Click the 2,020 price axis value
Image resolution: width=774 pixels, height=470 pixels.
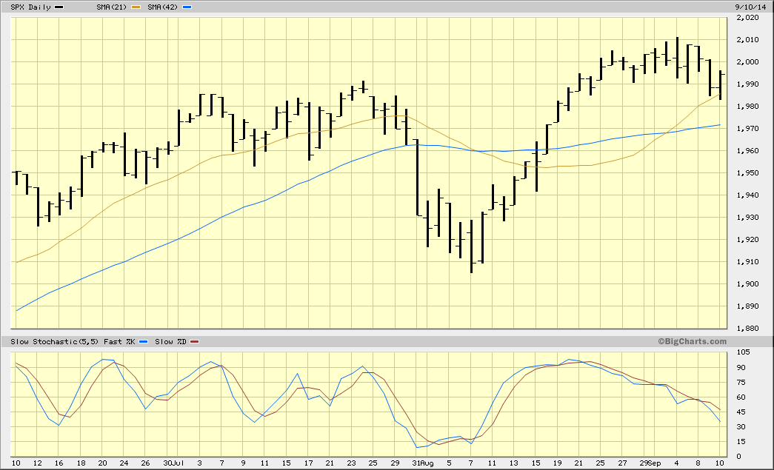(747, 18)
